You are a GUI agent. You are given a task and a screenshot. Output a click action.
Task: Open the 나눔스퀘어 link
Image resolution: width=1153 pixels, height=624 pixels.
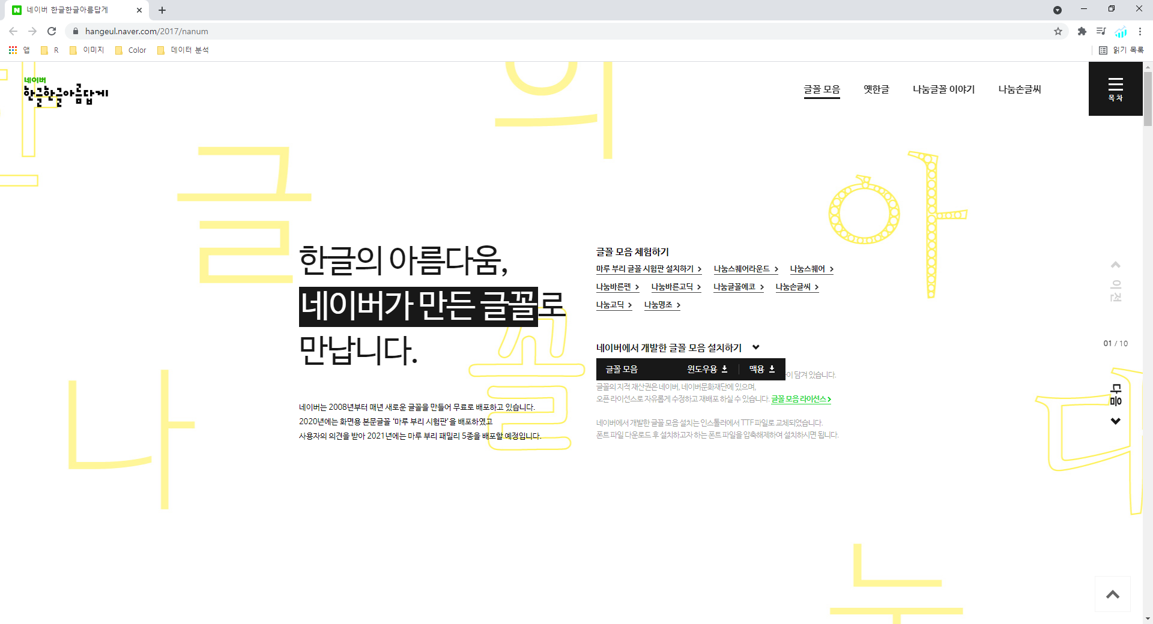(x=812, y=269)
